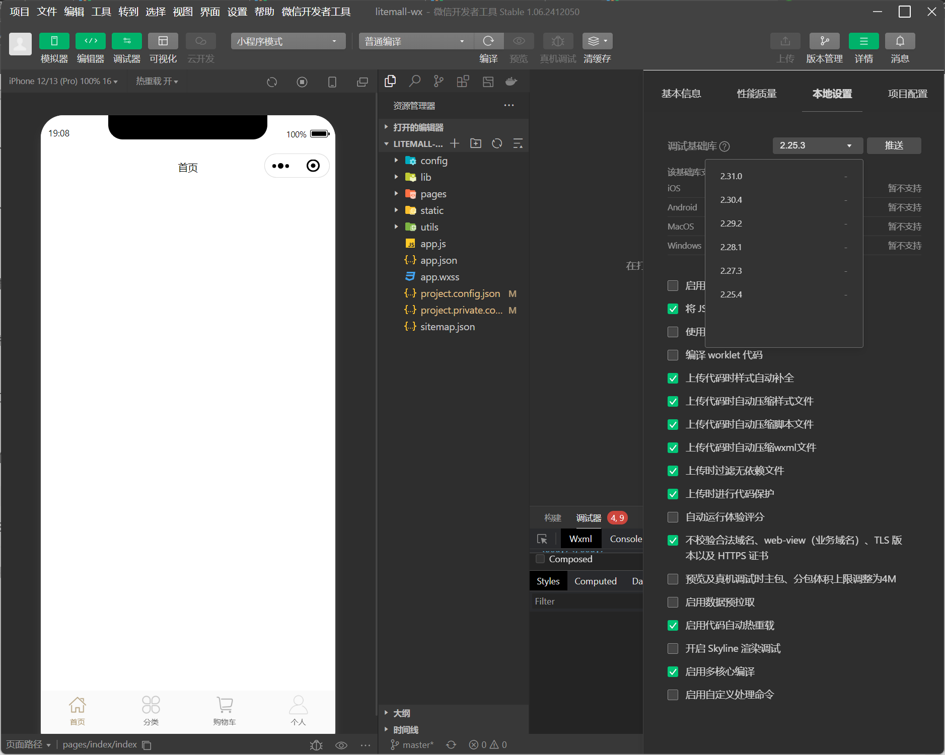Click the new file plus icon
The height and width of the screenshot is (755, 945).
pos(455,143)
